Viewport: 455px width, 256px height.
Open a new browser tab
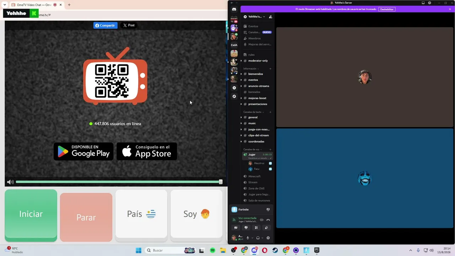coord(69,5)
